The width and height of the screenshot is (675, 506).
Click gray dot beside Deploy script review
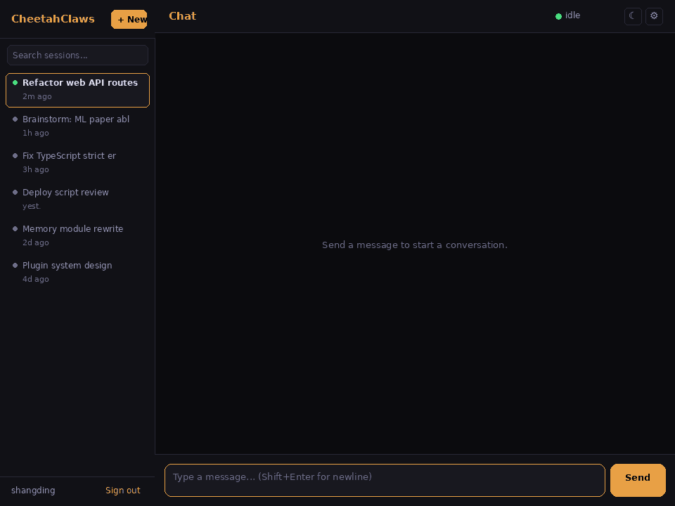pyautogui.click(x=15, y=193)
